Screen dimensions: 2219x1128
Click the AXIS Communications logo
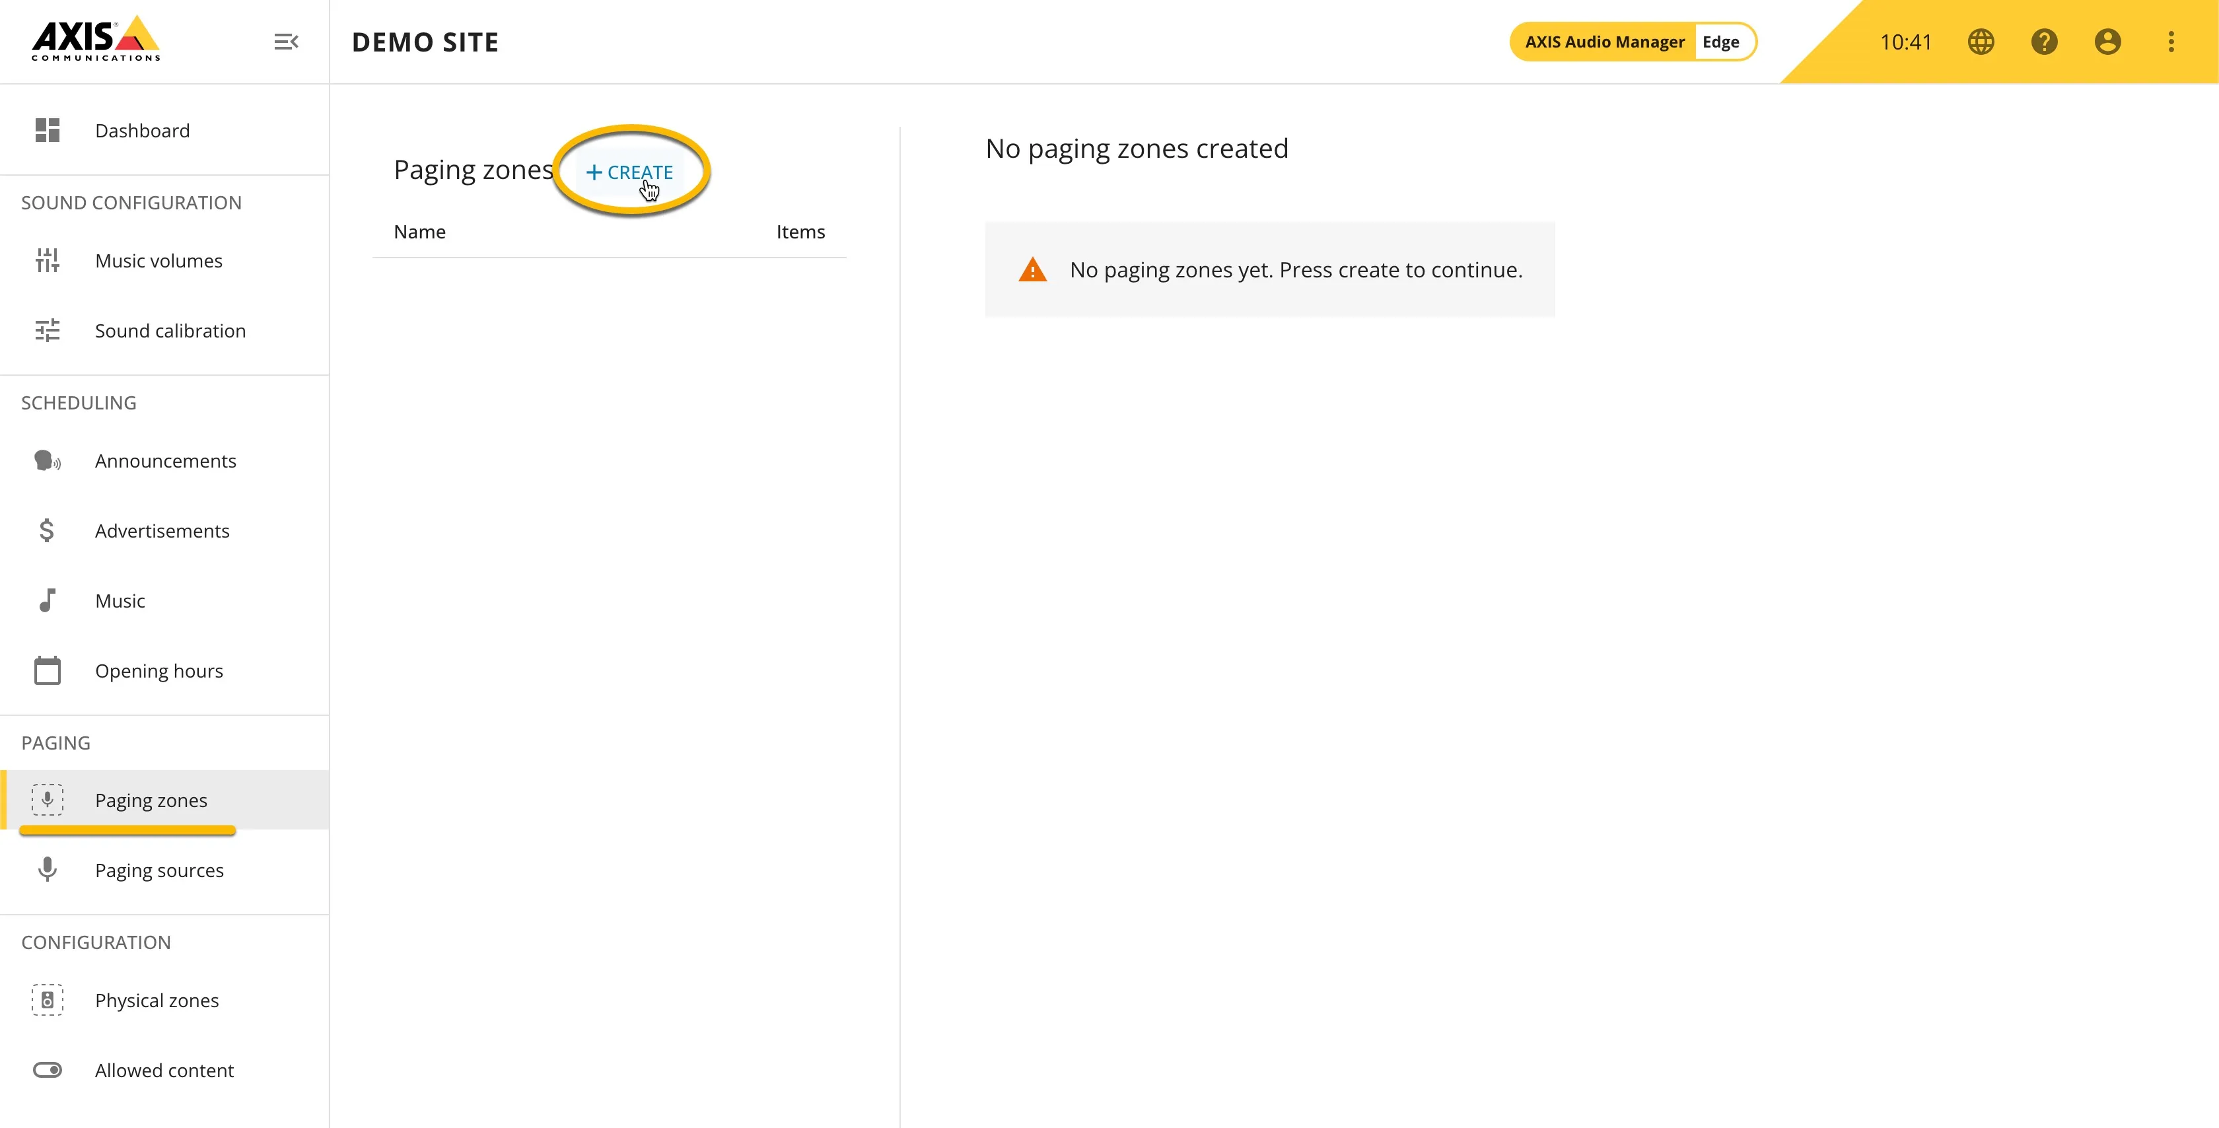[x=96, y=39]
